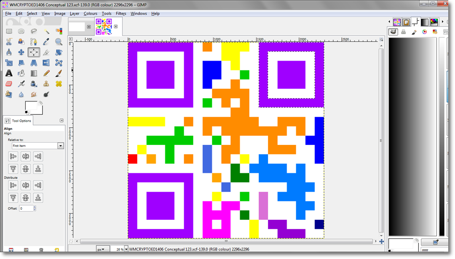Open the image menu button at ruler corner

pos(71,39)
